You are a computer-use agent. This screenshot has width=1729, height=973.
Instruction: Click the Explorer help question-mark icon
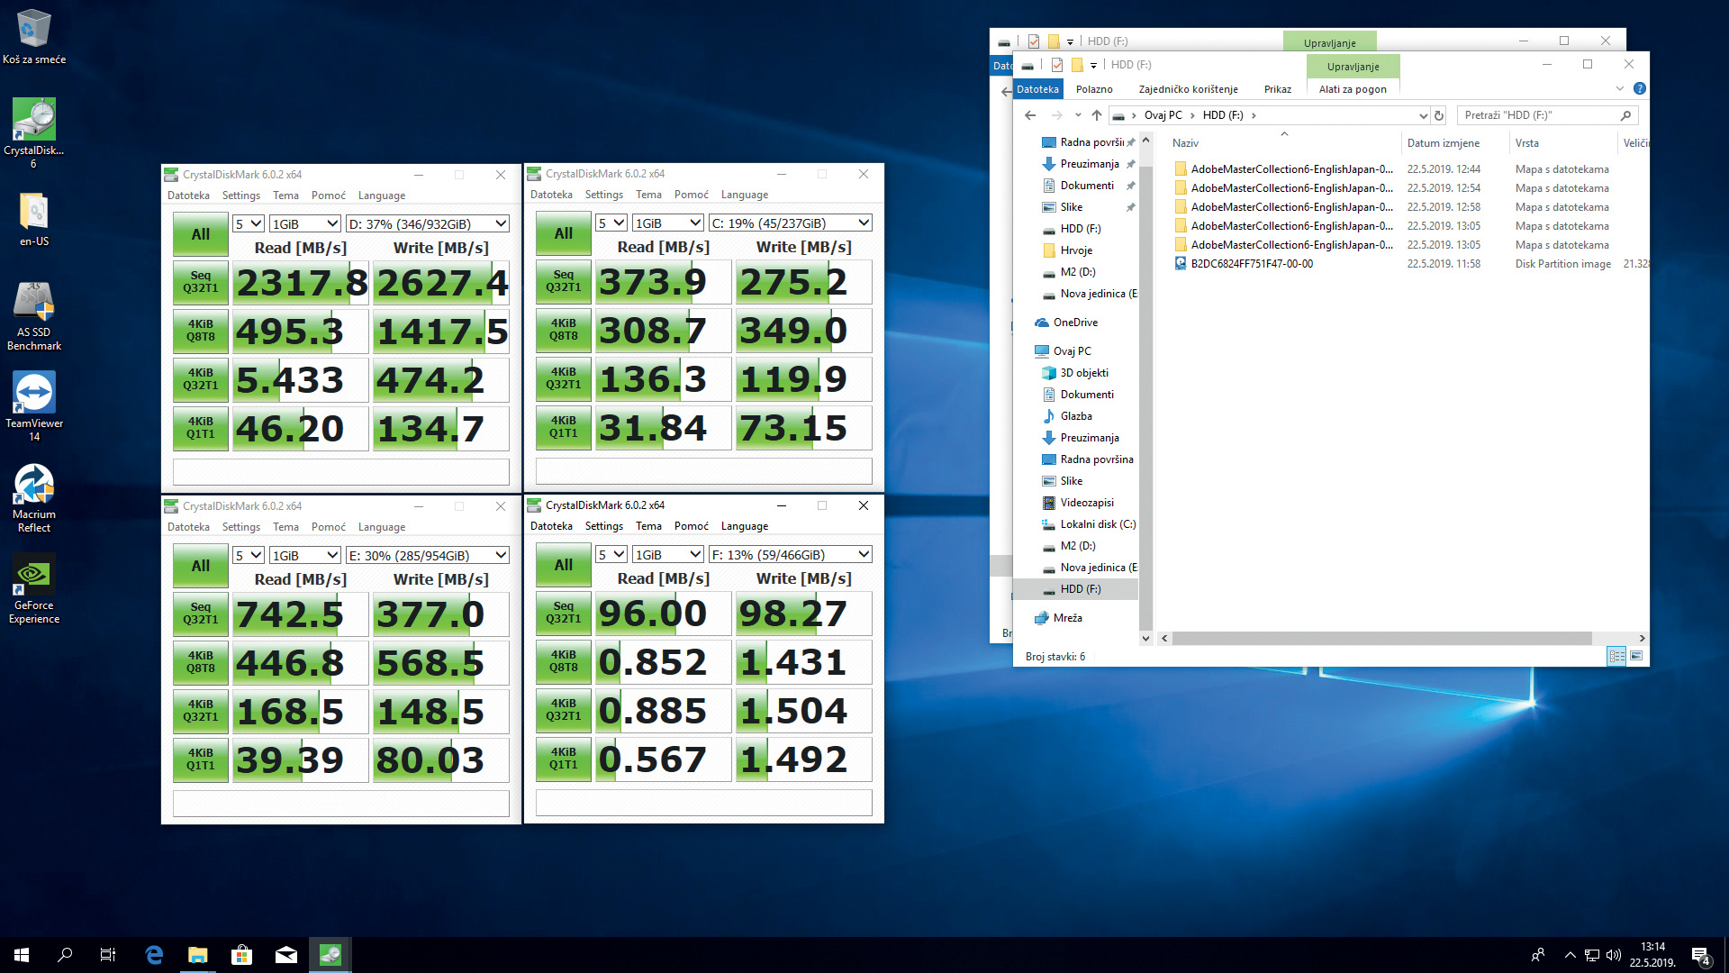tap(1639, 89)
